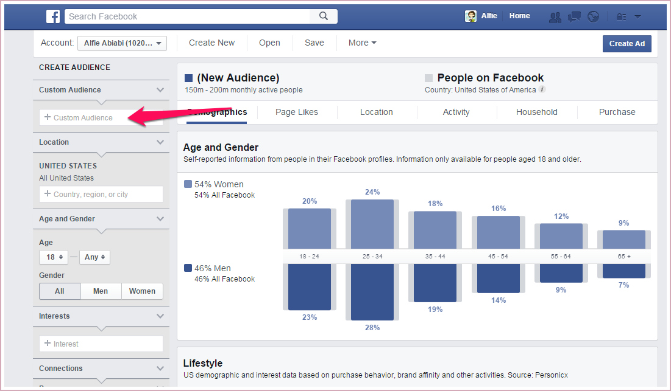Open the minimum age 18 dropdown

click(x=54, y=257)
